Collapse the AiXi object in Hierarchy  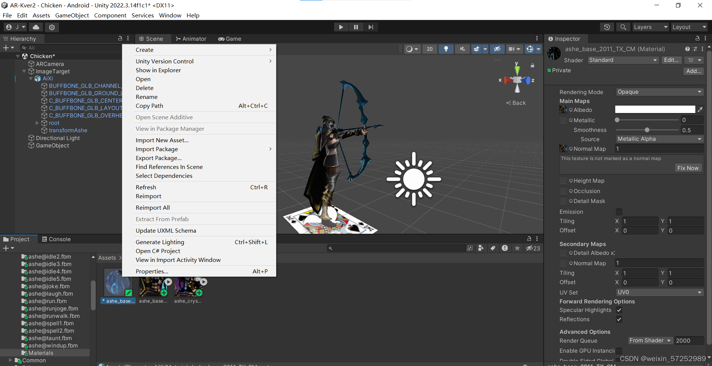coord(31,79)
